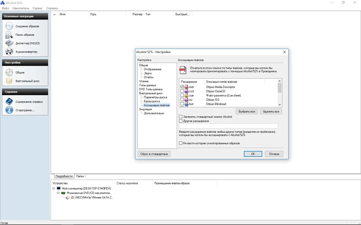Viewport: 361px width, 225px height.
Task: Click 'Сброс в стандартные' button
Action: coord(154,154)
